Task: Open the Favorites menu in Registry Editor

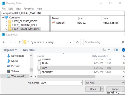Action: click(x=29, y=9)
